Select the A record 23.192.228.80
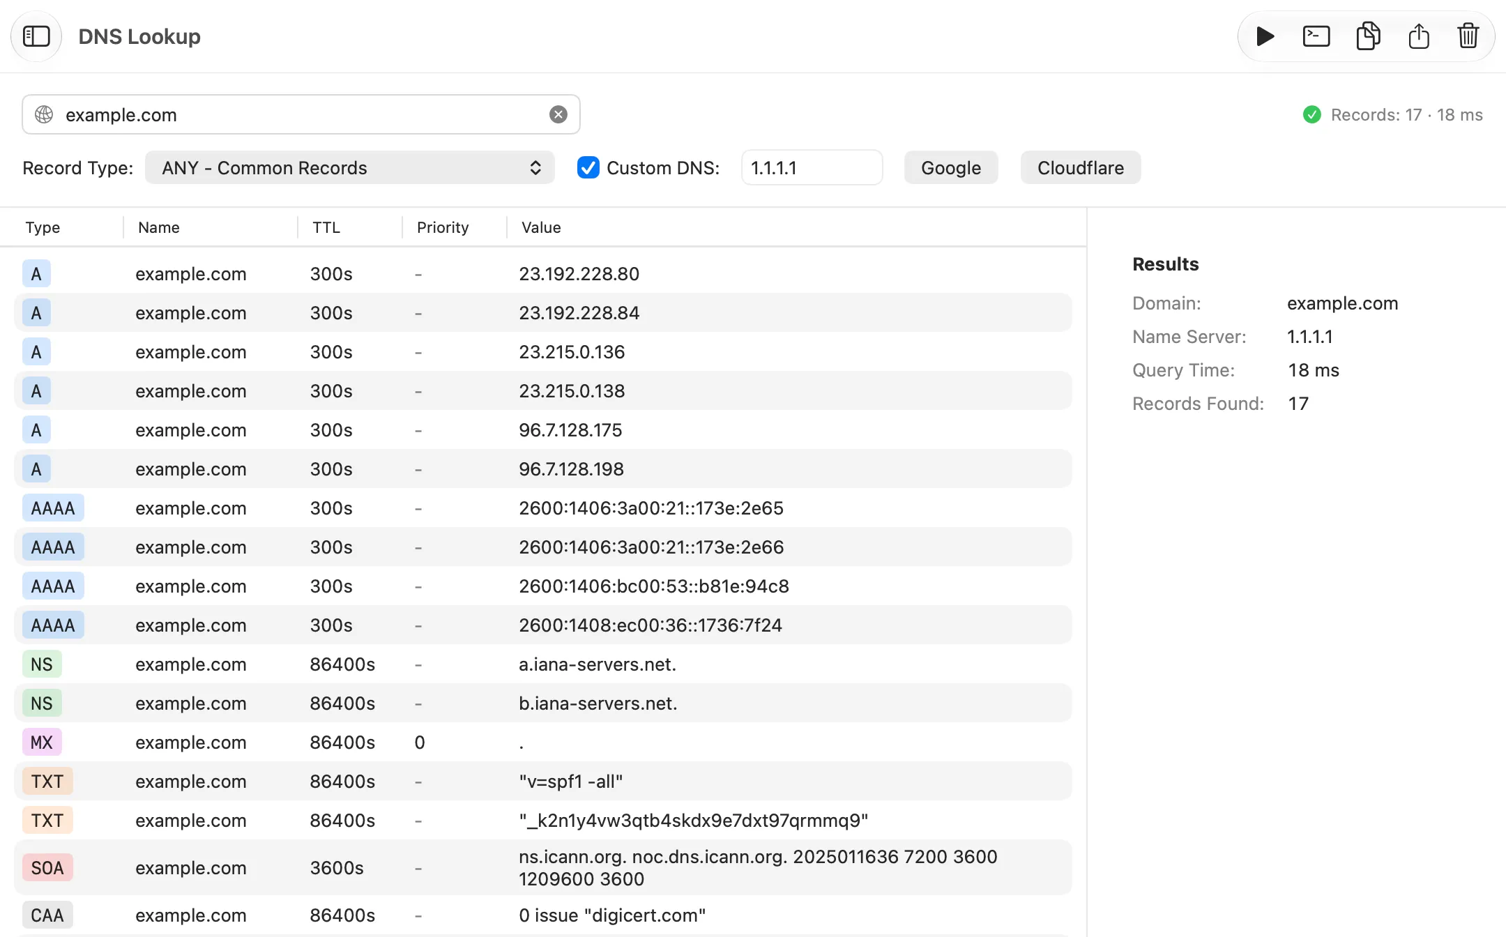The image size is (1506, 937). click(x=543, y=274)
